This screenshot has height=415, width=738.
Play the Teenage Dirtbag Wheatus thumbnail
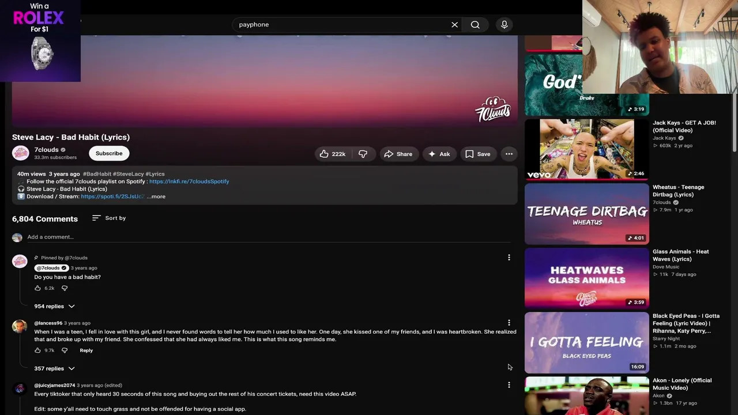[587, 214]
